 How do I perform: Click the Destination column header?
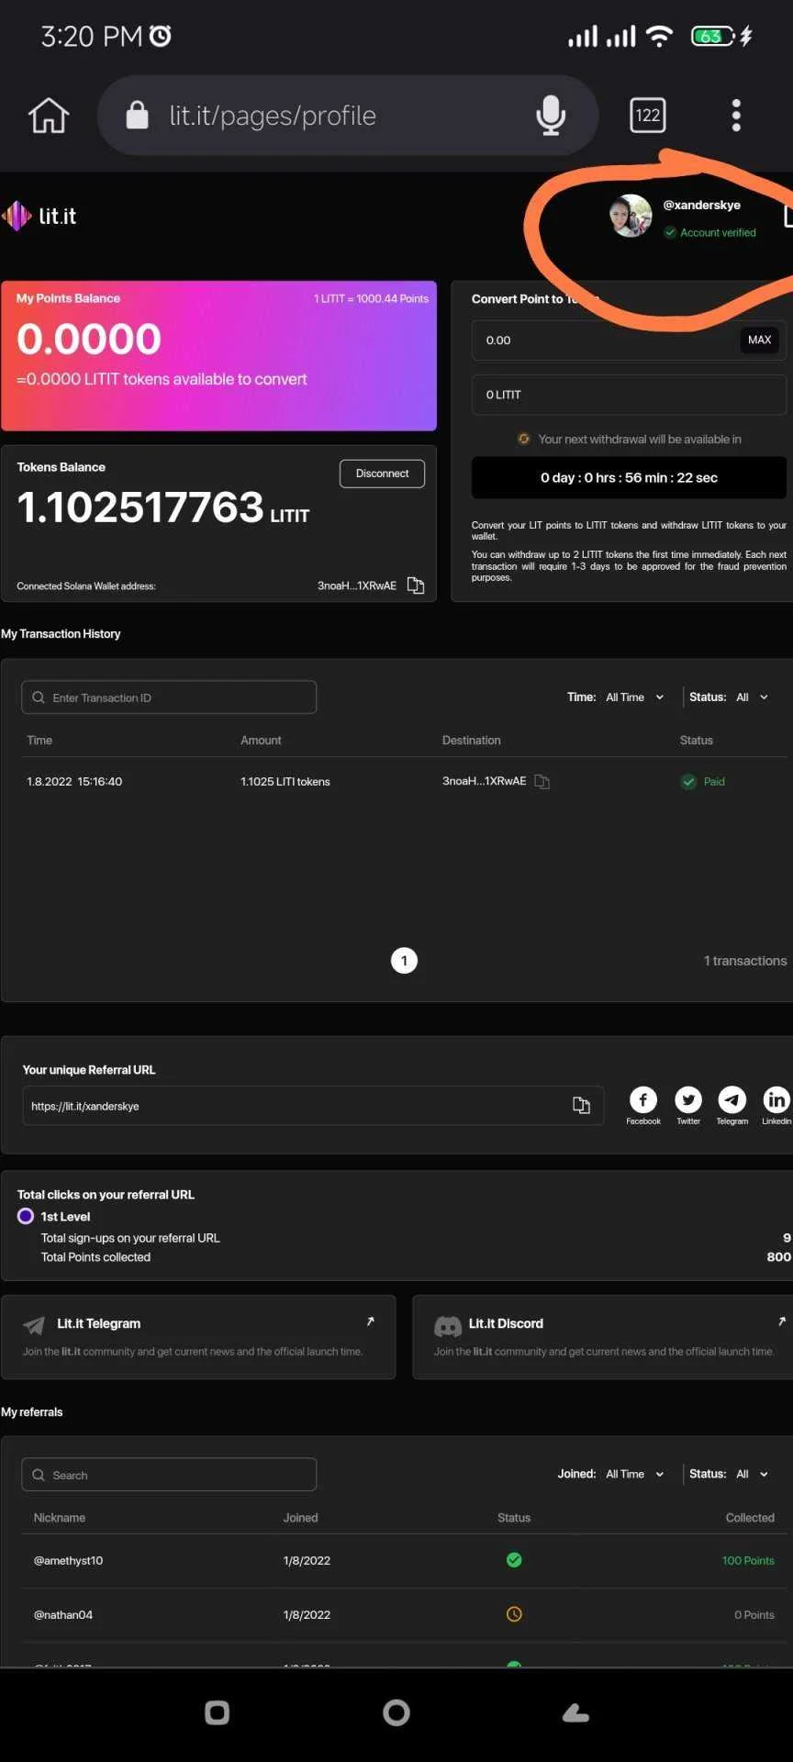click(x=472, y=741)
